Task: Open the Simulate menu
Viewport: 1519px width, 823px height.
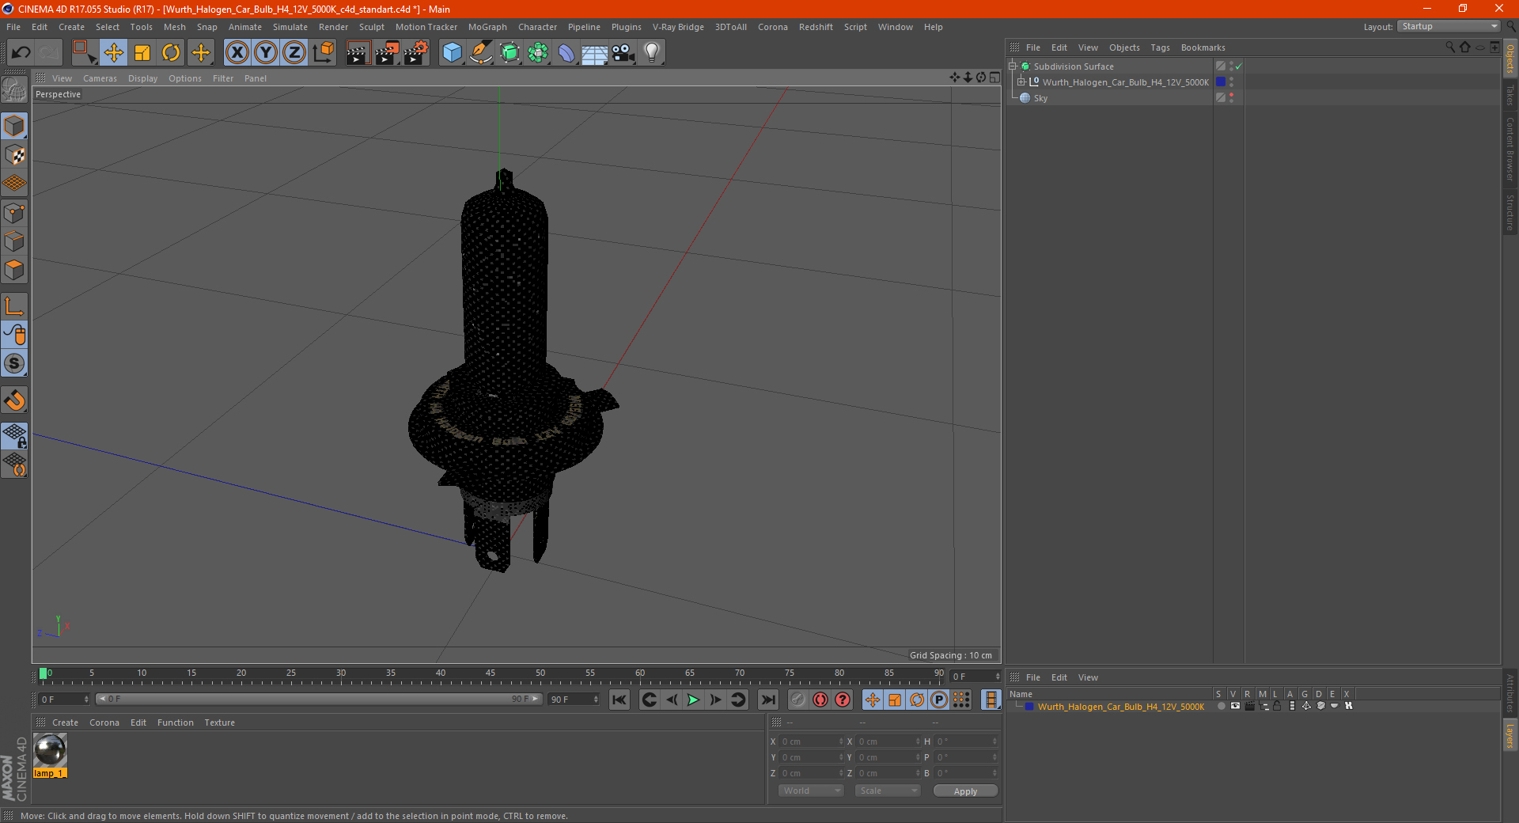Action: tap(290, 27)
